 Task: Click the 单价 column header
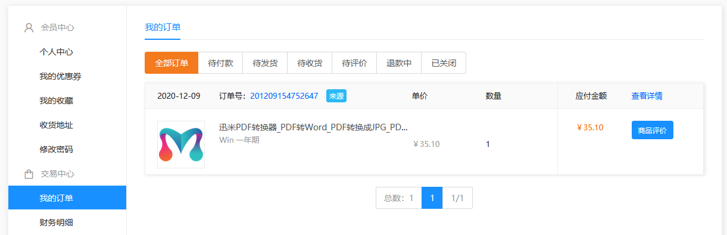(419, 96)
